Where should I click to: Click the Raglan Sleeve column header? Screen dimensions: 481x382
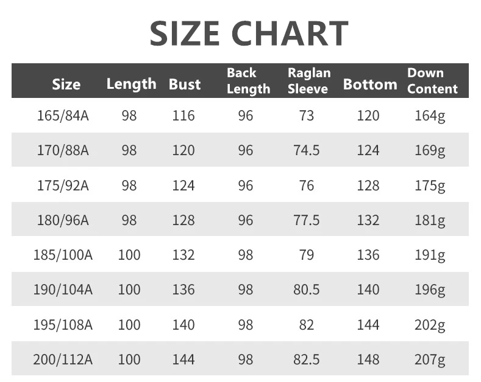coord(309,80)
